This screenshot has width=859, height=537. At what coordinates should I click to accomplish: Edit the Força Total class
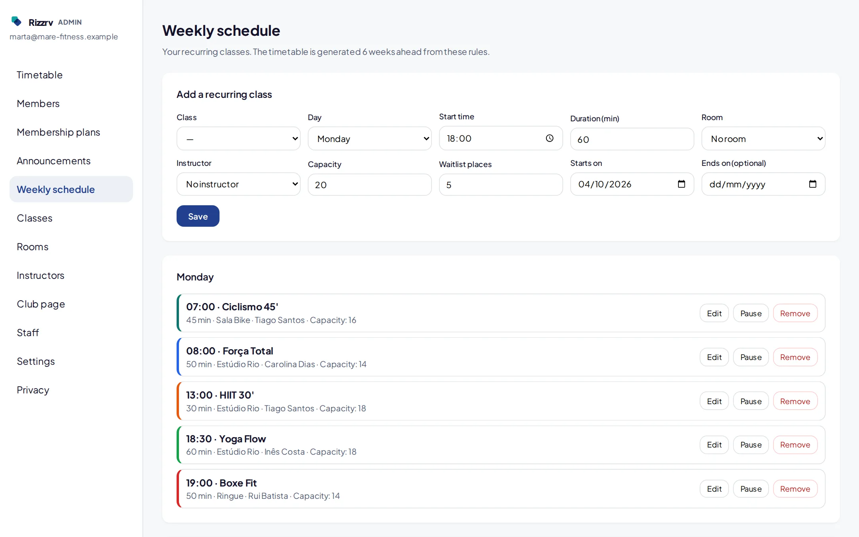pos(714,357)
